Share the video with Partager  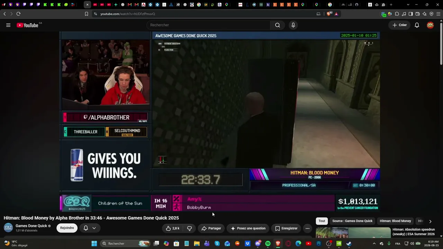point(211,228)
